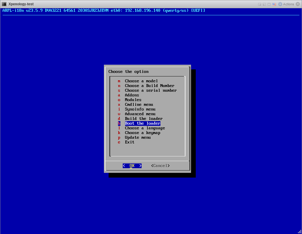Open the Cmdline menu entry

139,104
